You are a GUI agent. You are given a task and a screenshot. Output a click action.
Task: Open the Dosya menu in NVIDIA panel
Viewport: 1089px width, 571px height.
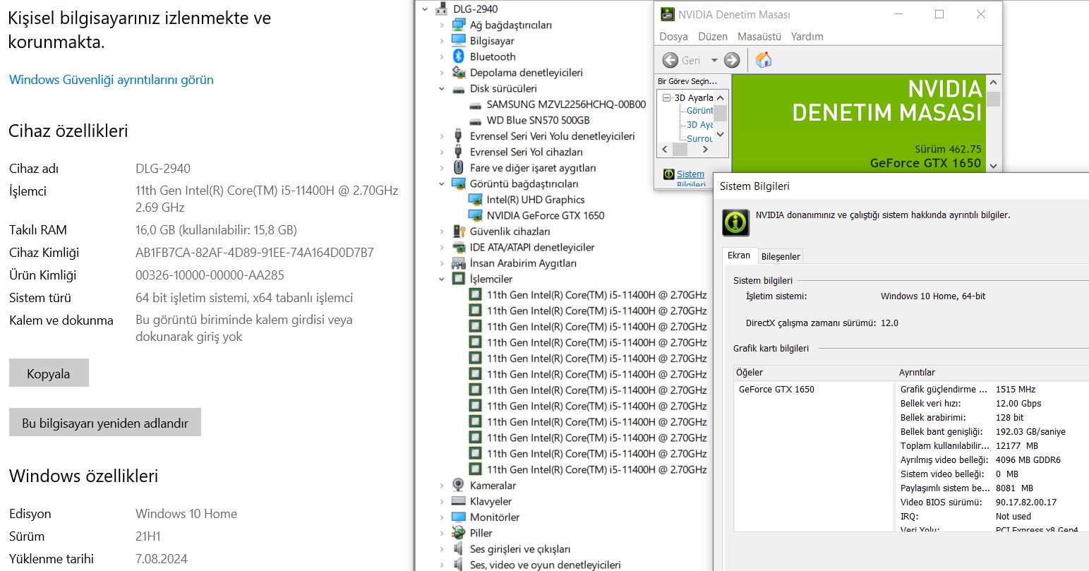point(673,37)
